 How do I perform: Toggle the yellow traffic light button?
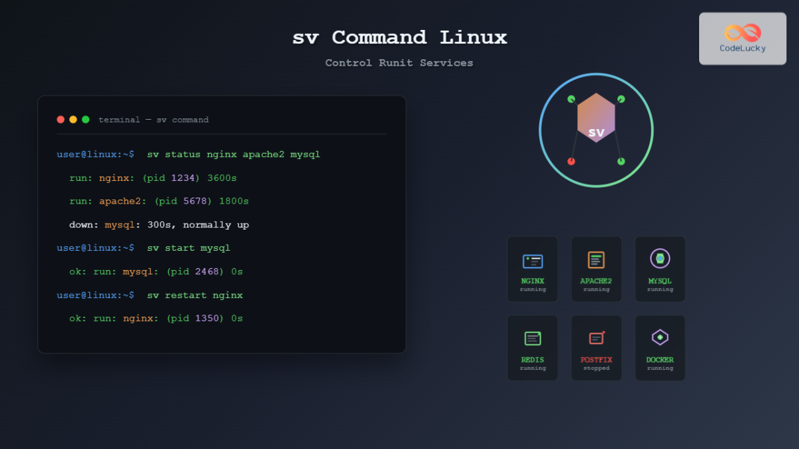coord(73,120)
